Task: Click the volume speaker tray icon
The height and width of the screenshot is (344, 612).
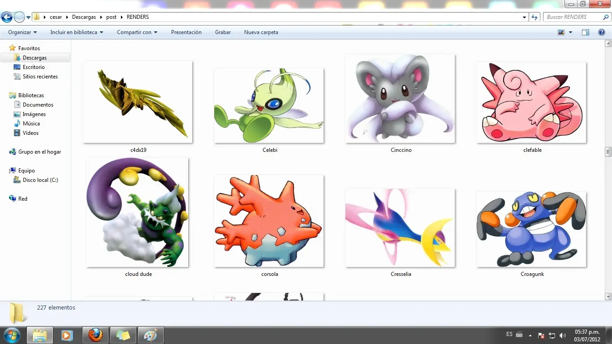Action: (563, 335)
